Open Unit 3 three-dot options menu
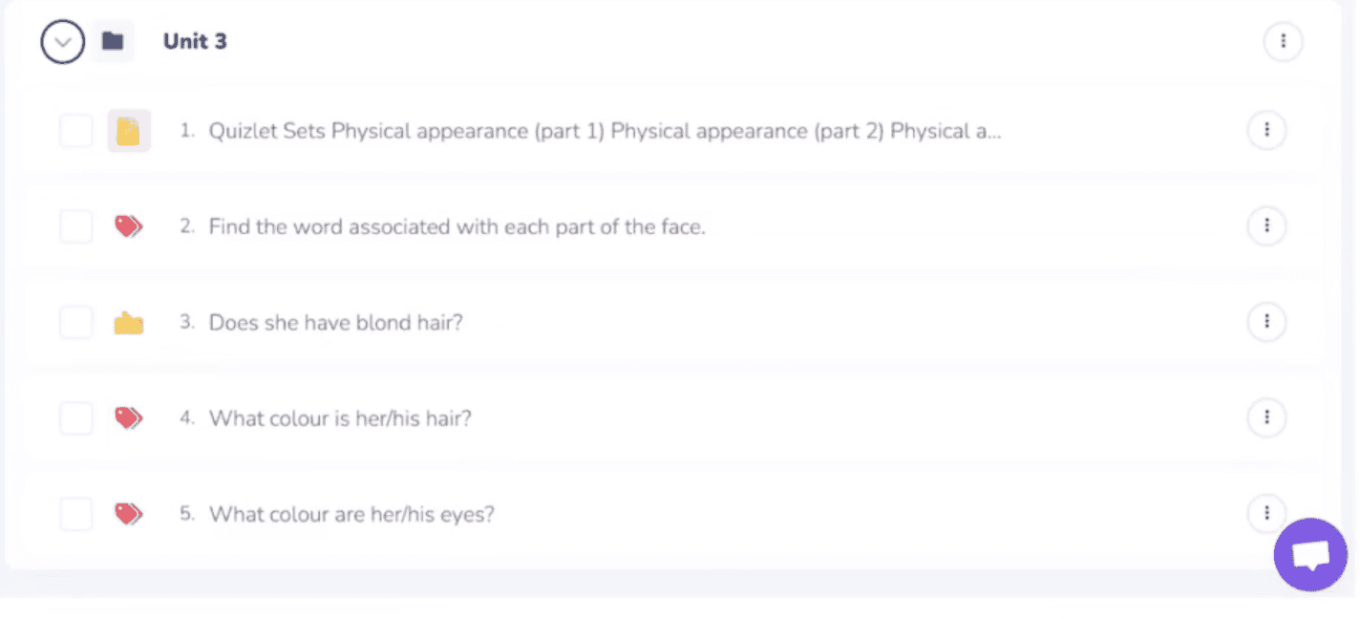 click(1283, 41)
